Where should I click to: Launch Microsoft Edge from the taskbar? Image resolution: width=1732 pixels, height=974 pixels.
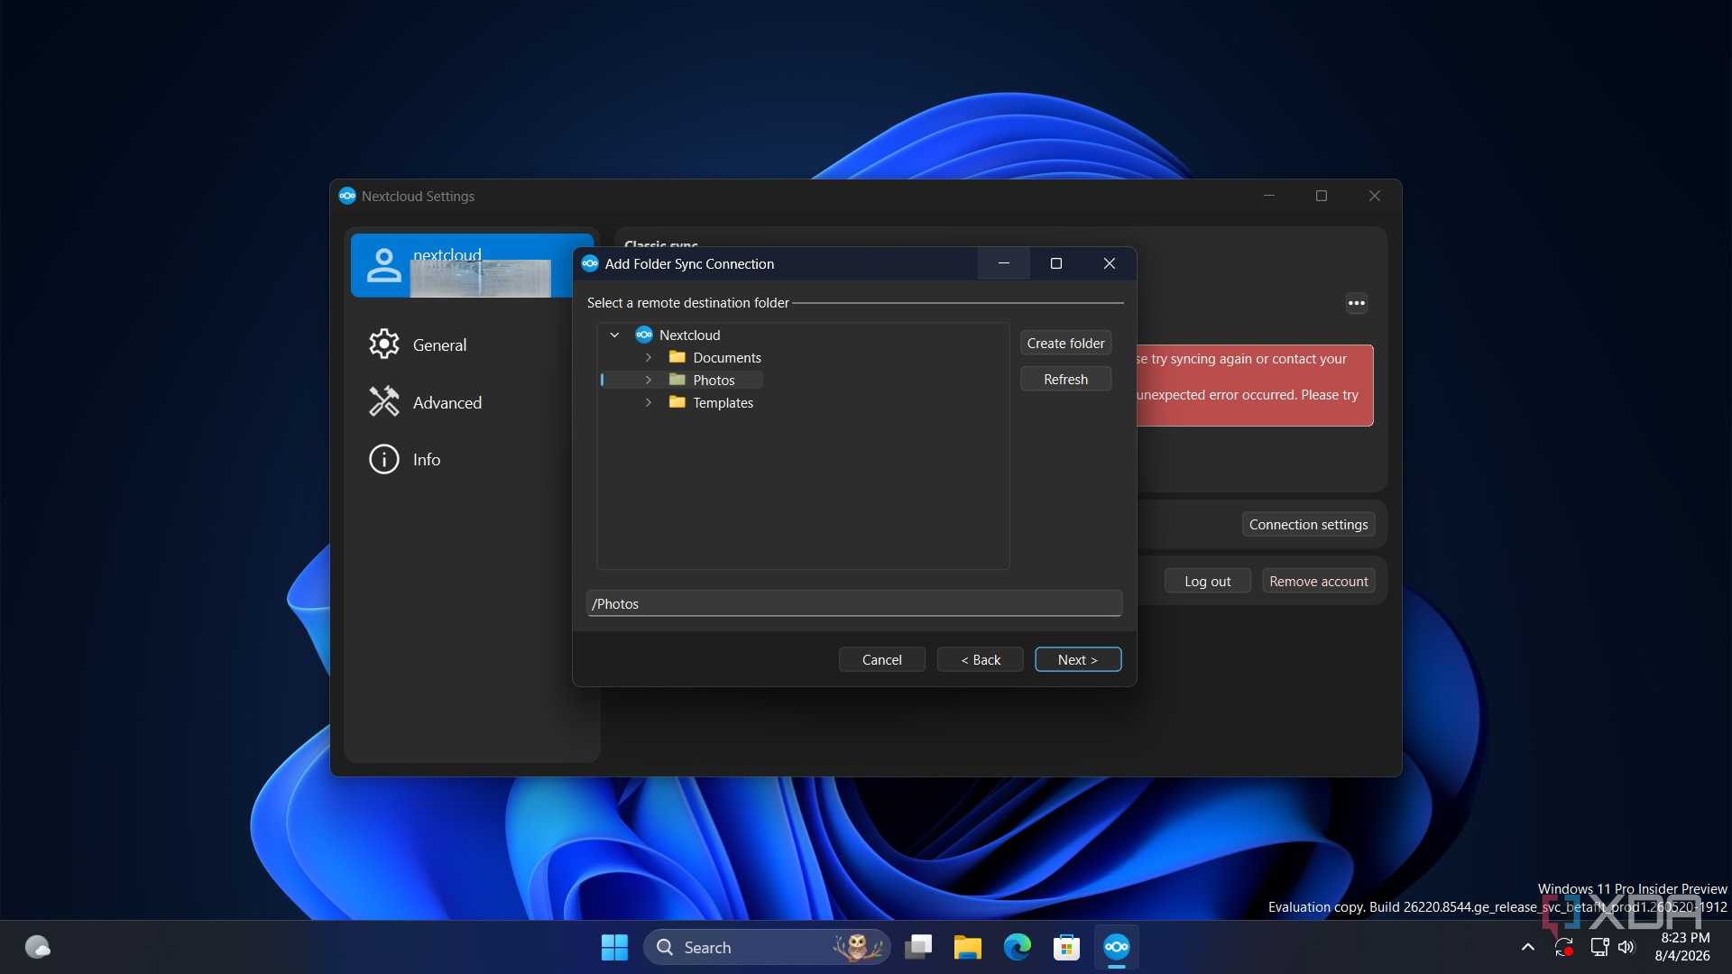[x=1018, y=947]
